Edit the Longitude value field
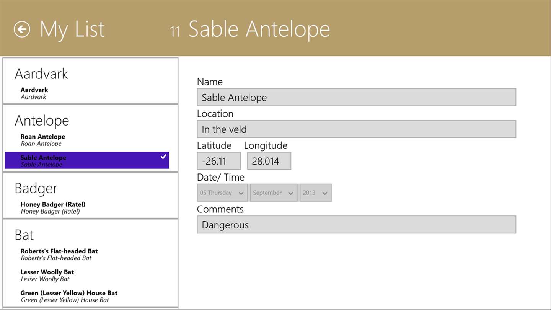 tap(269, 161)
